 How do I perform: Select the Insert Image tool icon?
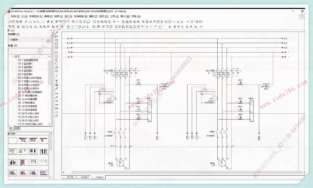pos(57,85)
